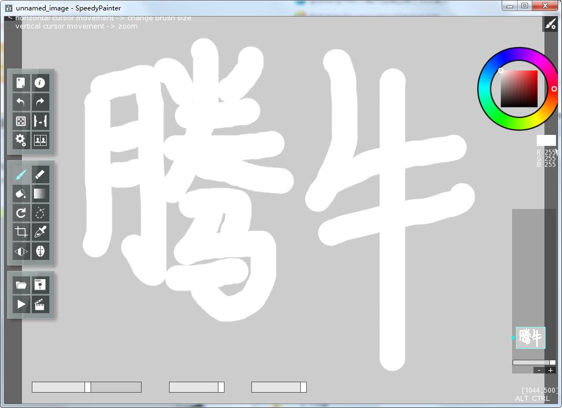Screen dimensions: 562x408
Task: Toggle the cyan visibility dot beside layer thumbnail
Action: 513,338
